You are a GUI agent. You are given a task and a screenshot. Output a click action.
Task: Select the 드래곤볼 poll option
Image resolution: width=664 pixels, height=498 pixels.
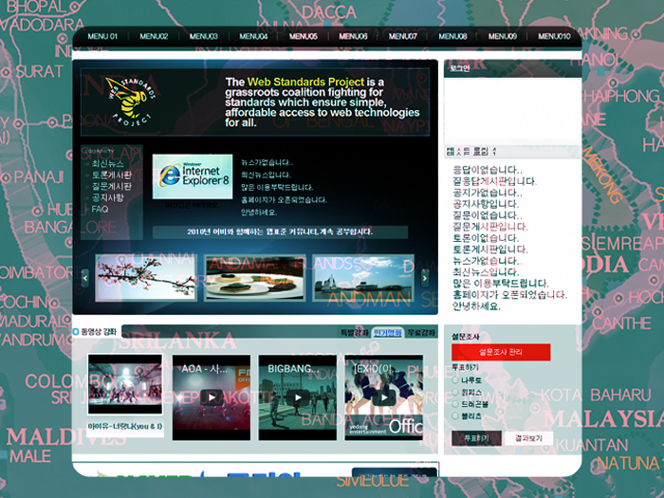pos(456,404)
